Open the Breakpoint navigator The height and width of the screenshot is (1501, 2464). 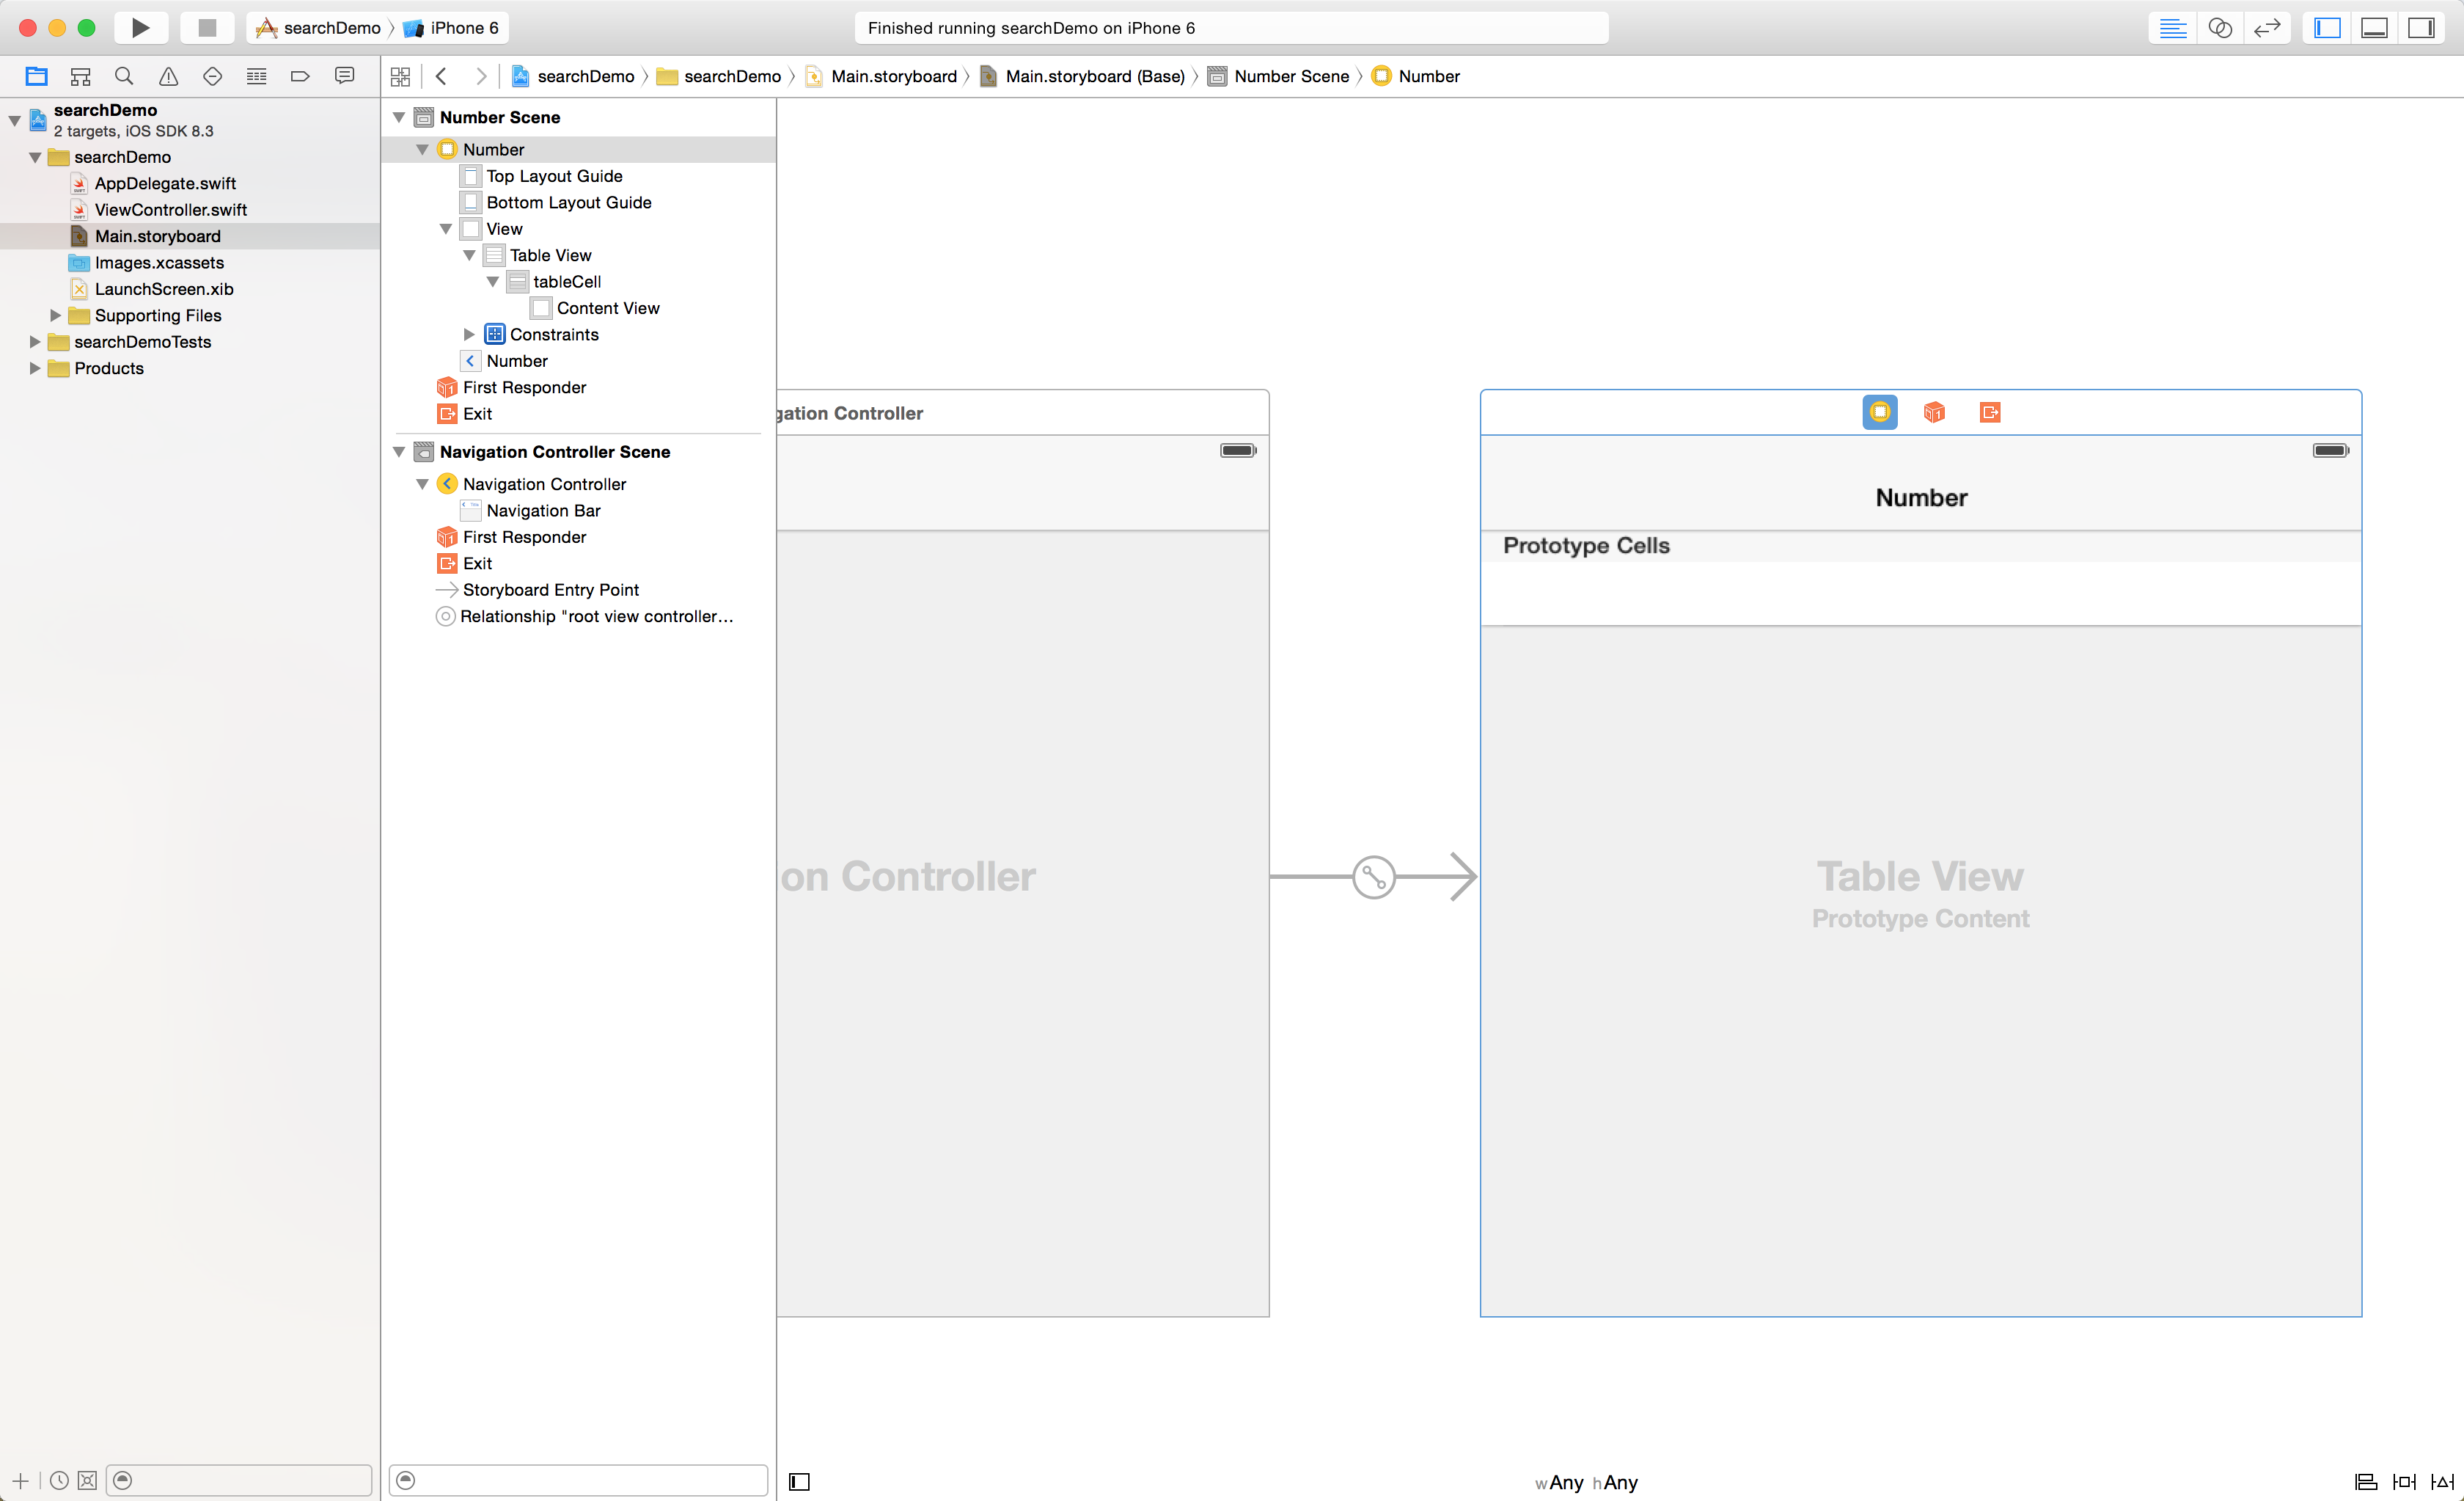click(x=300, y=76)
